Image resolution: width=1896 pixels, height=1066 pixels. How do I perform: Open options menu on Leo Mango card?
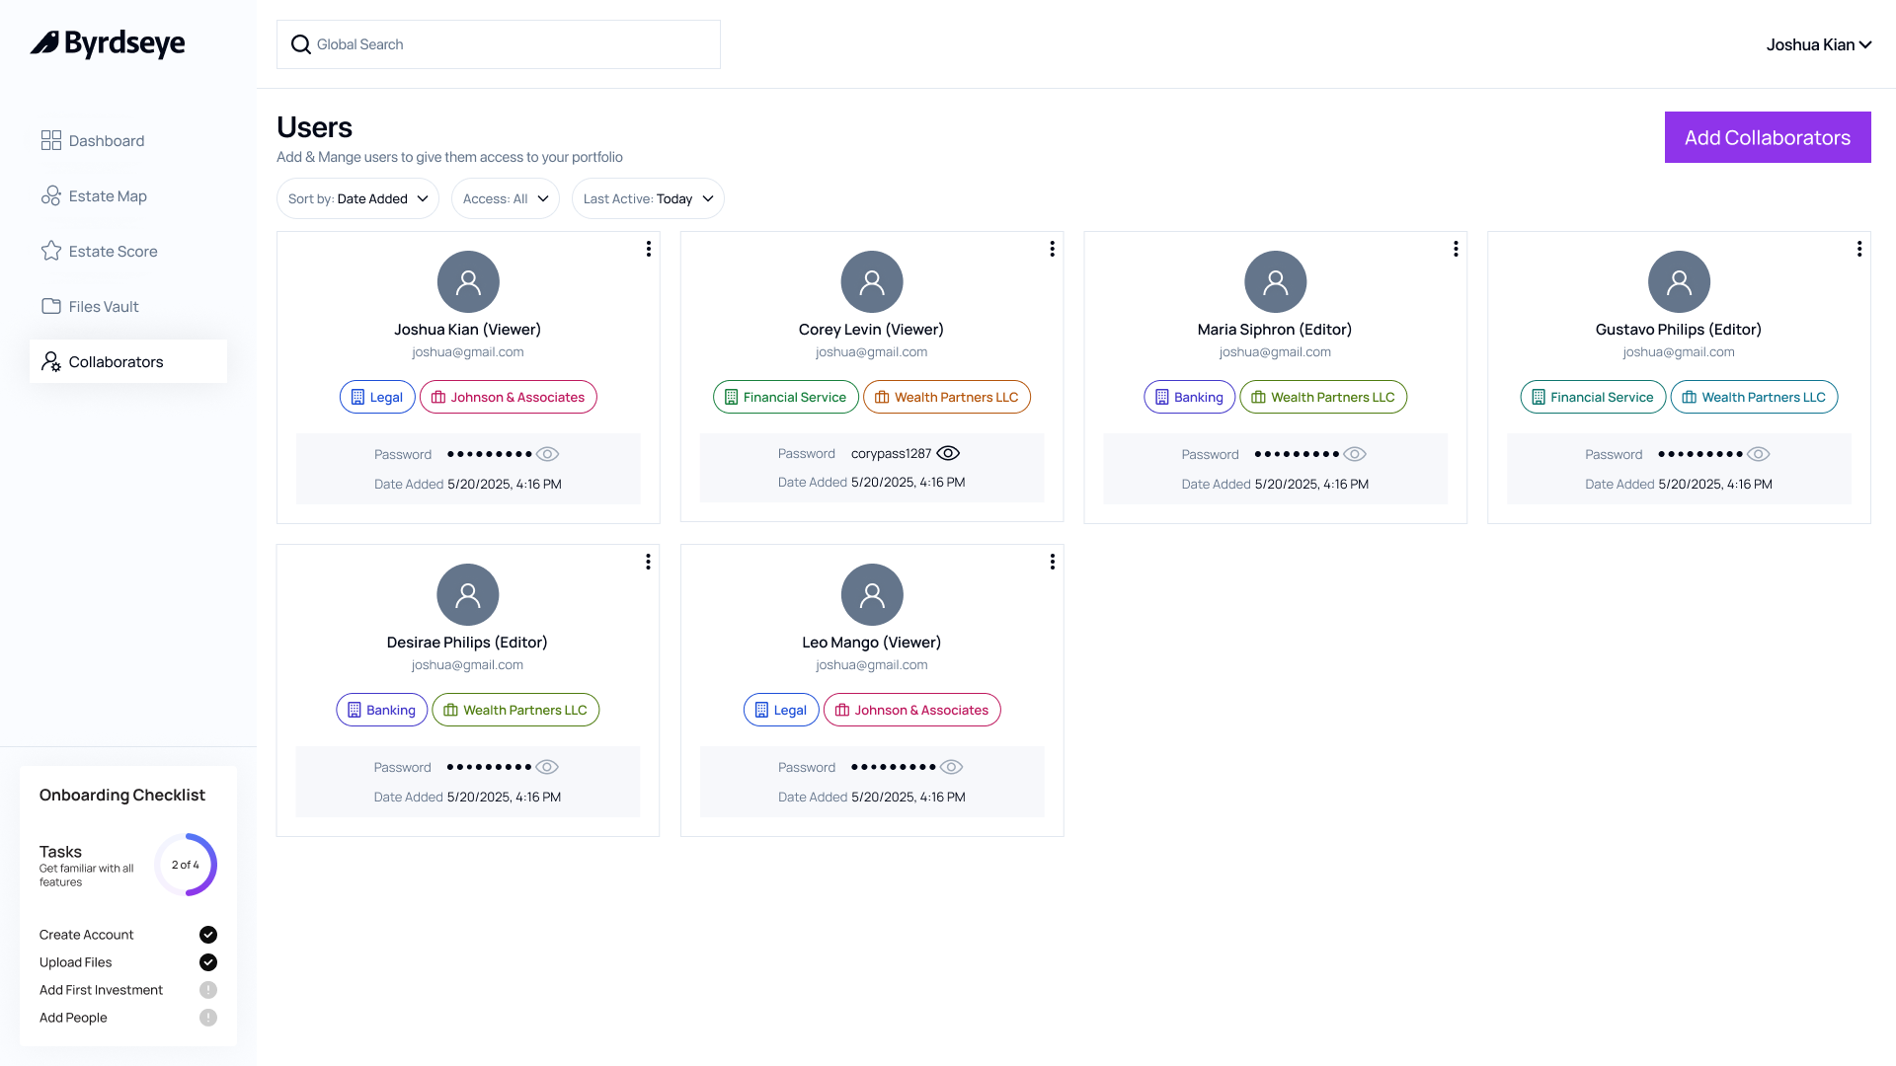pyautogui.click(x=1053, y=562)
